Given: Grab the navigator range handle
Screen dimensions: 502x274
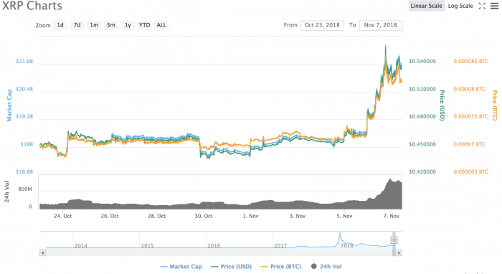Looking at the screenshot, I should [394, 240].
